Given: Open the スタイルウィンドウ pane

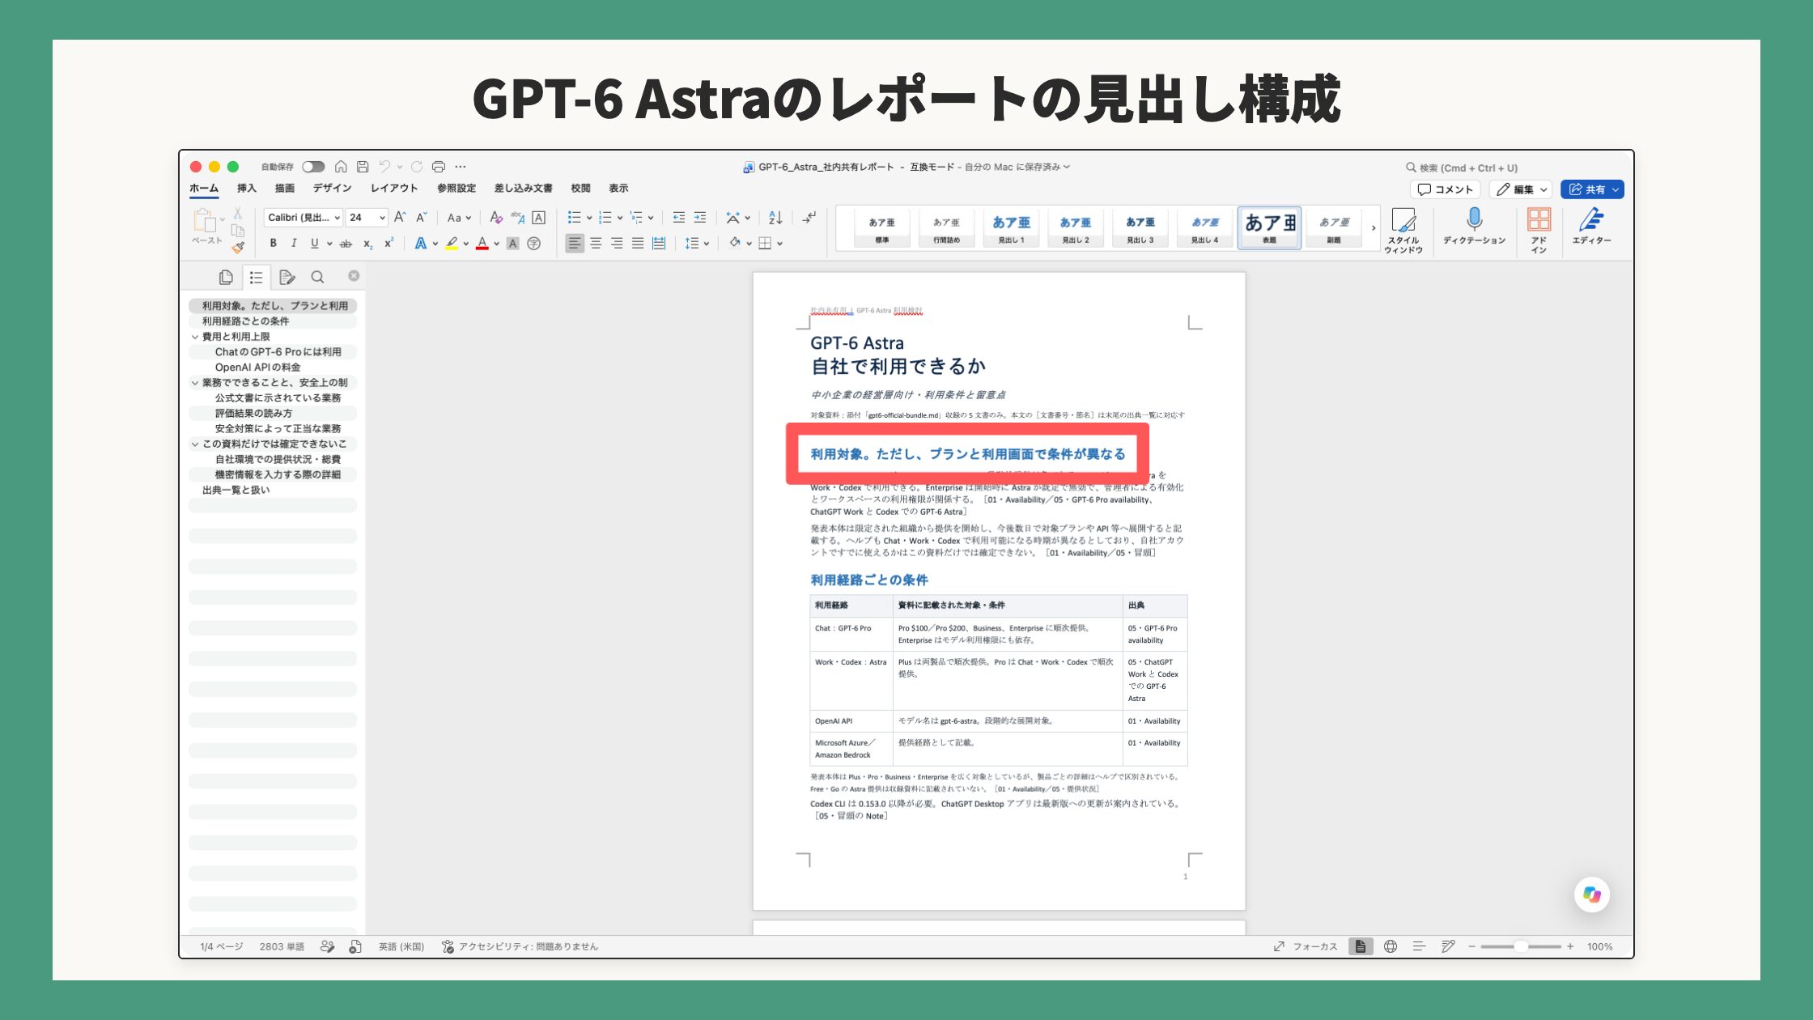Looking at the screenshot, I should pos(1403,230).
